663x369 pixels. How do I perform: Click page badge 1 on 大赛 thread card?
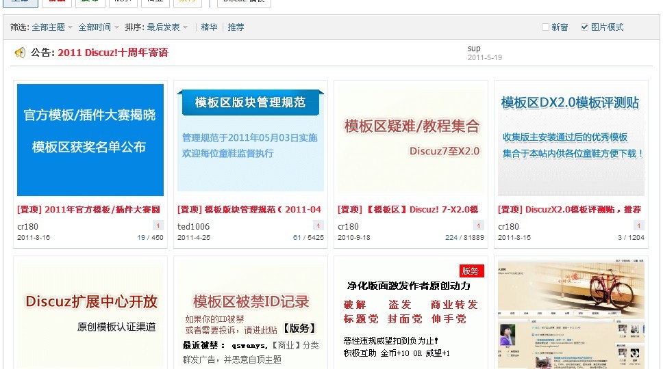(x=158, y=225)
